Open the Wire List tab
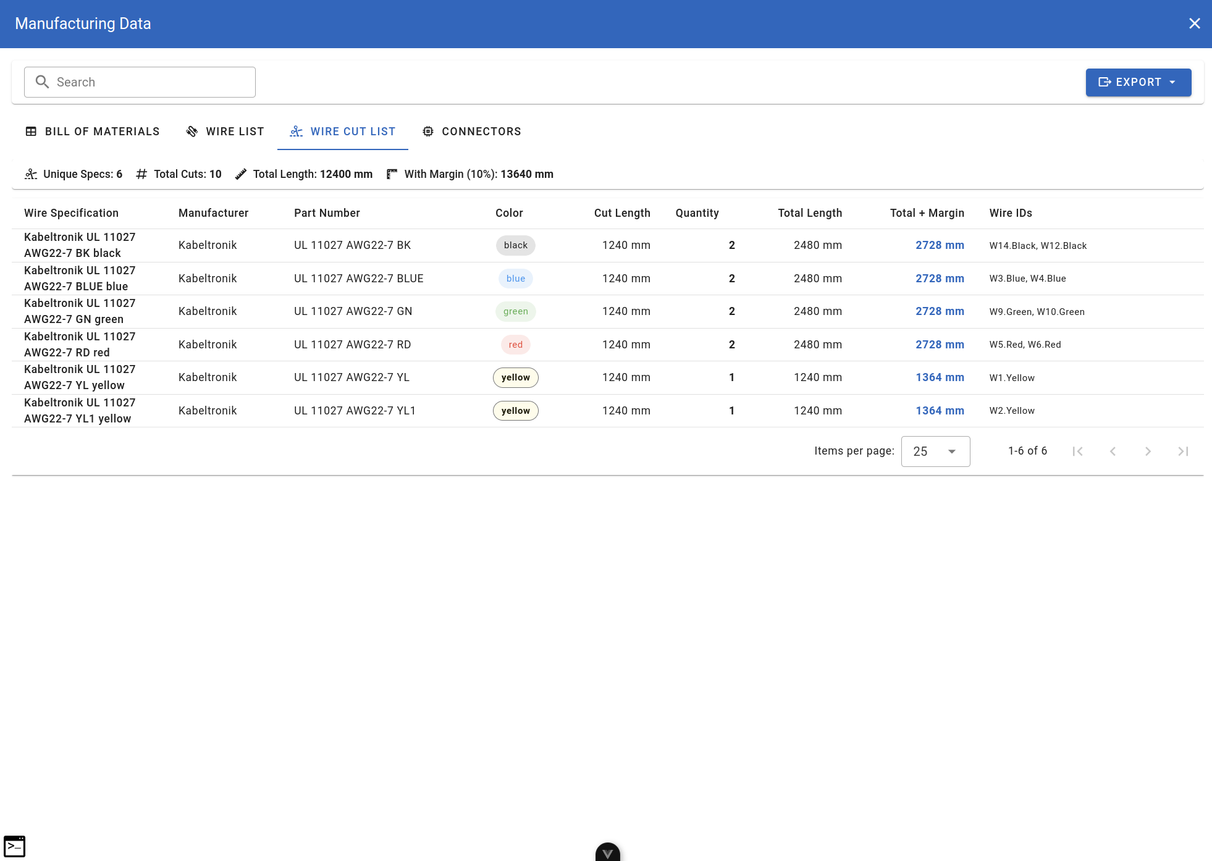This screenshot has height=861, width=1212. pos(225,132)
